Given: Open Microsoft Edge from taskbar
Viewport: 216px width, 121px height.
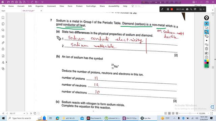Looking at the screenshot, I should click(57, 118).
